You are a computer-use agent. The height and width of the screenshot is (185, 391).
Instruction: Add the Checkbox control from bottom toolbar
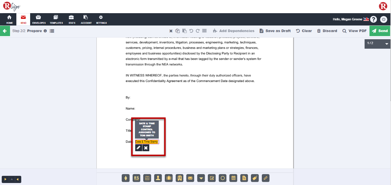point(212,178)
